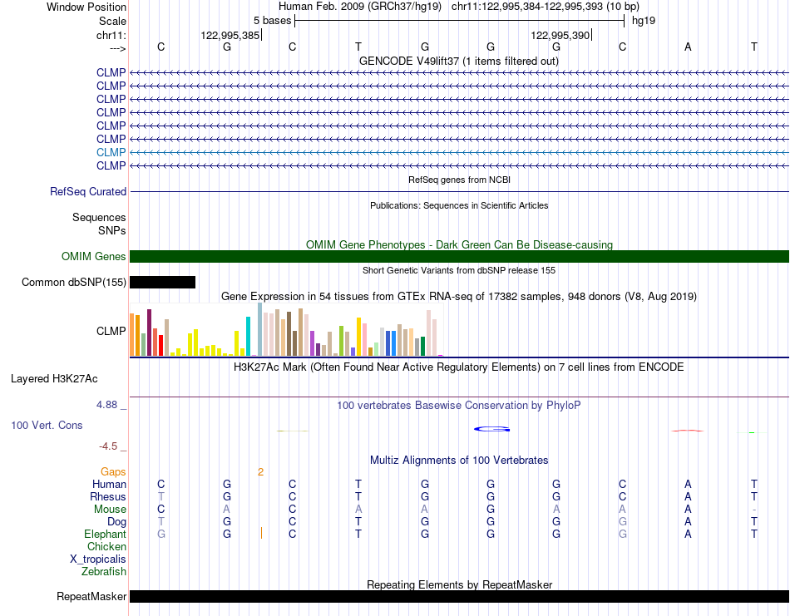The width and height of the screenshot is (790, 616).
Task: Click the ---> strand direction arrow label
Action: coord(117,48)
